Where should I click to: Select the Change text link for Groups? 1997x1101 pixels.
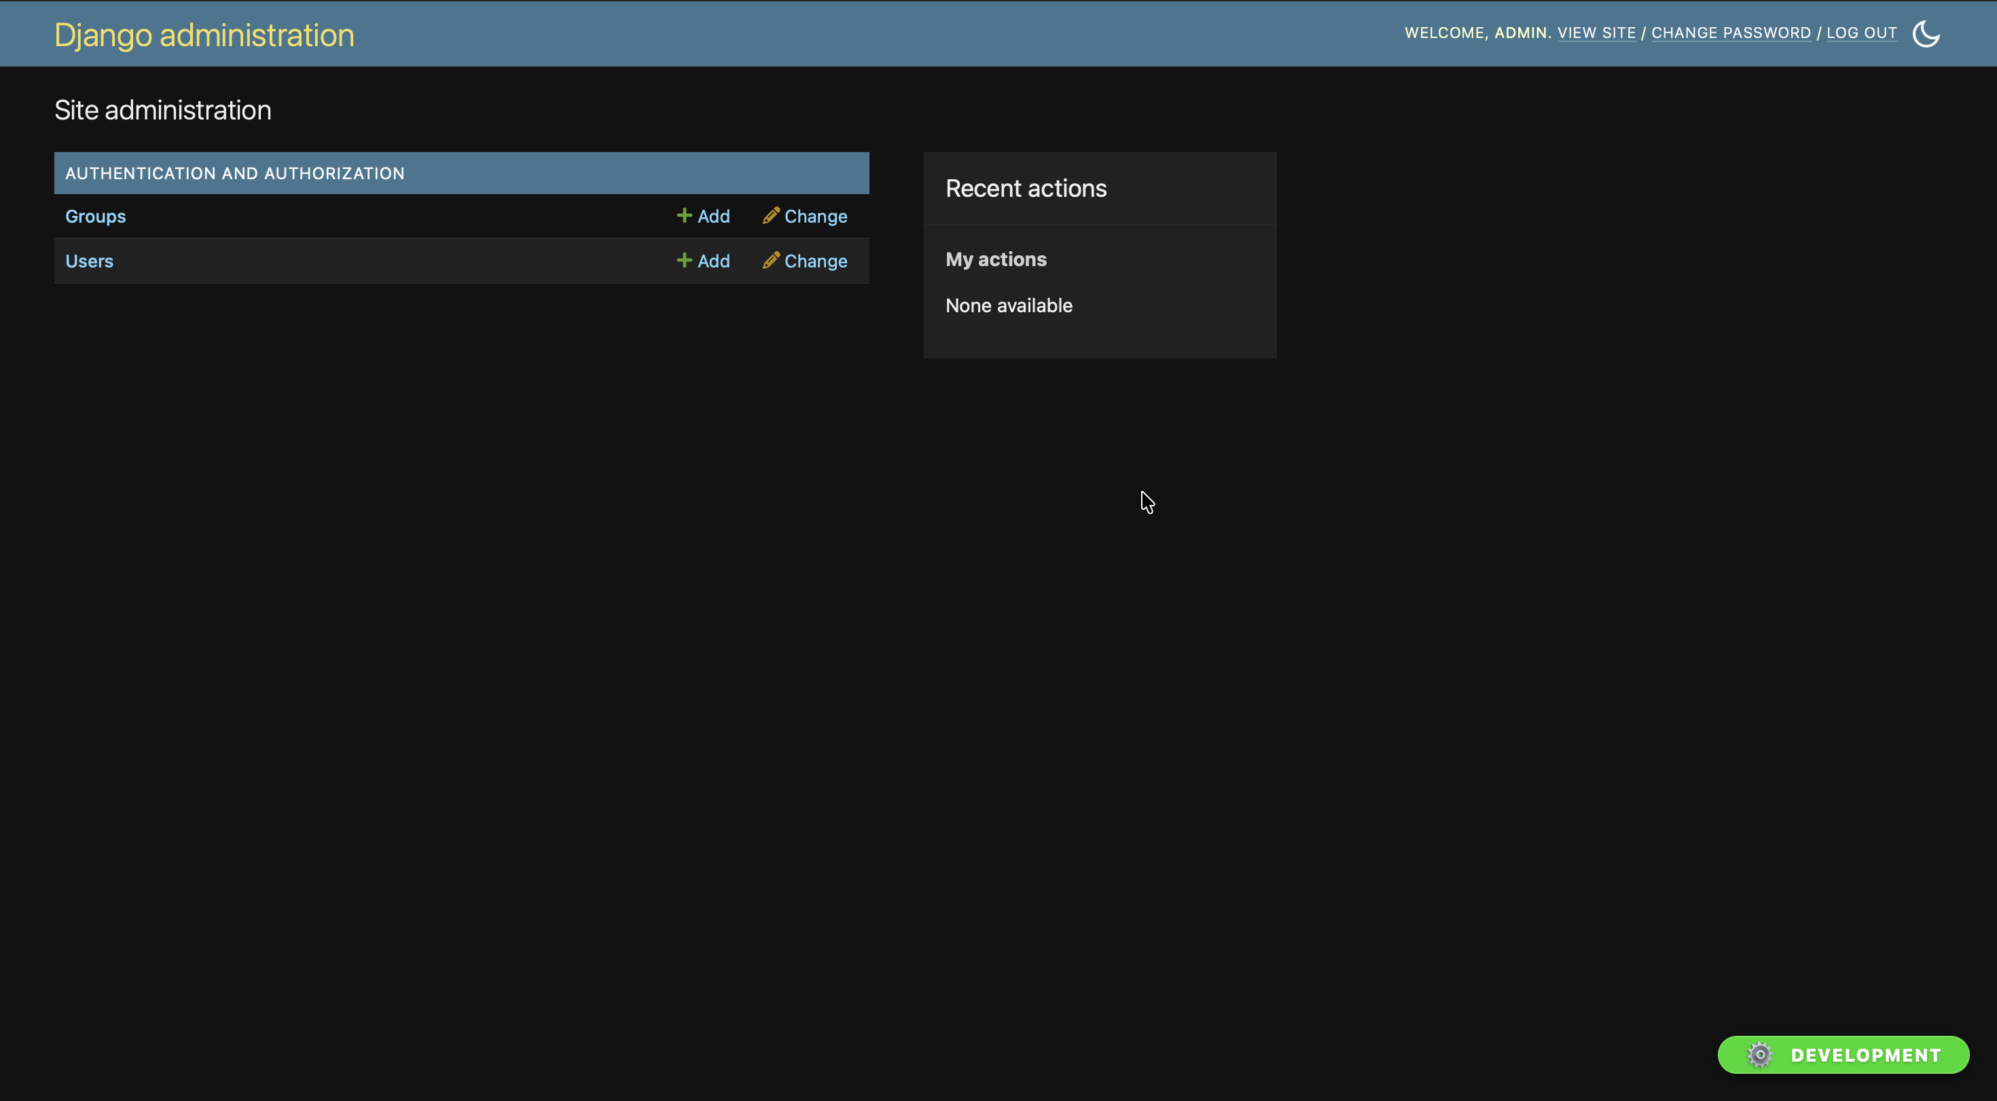tap(816, 216)
